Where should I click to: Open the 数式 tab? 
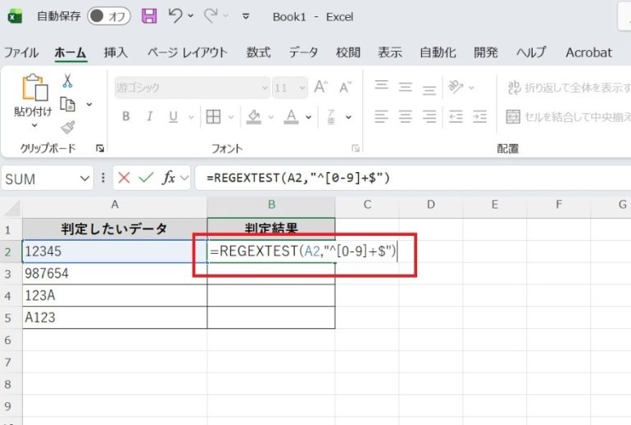[x=258, y=52]
